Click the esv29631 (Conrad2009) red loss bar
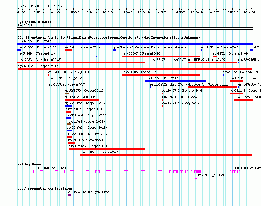The image size is (261, 206). tap(69, 50)
